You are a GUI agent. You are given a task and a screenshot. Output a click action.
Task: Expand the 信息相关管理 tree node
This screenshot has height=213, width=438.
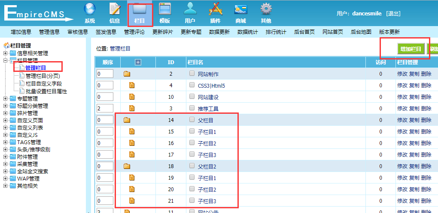click(6, 53)
